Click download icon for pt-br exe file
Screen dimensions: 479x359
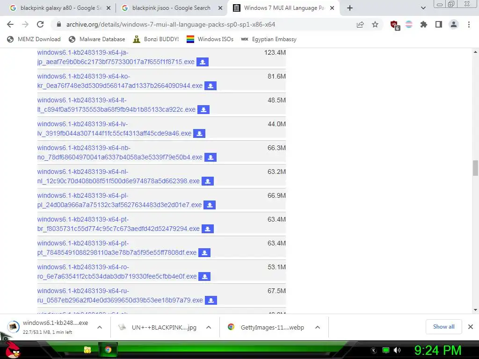point(208,229)
